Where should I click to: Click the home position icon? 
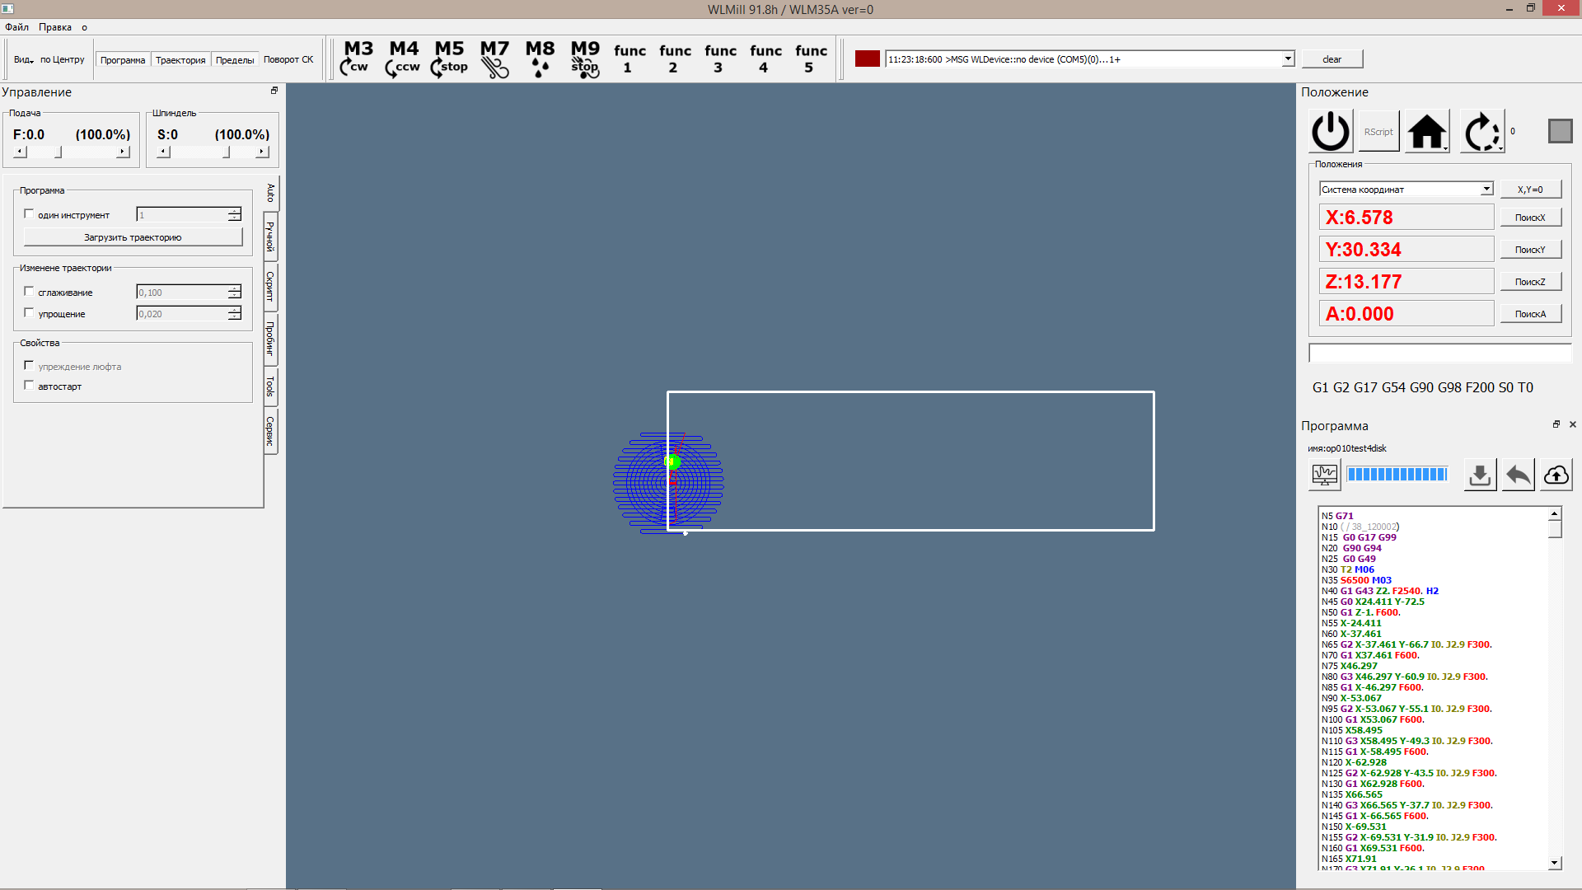click(1427, 132)
